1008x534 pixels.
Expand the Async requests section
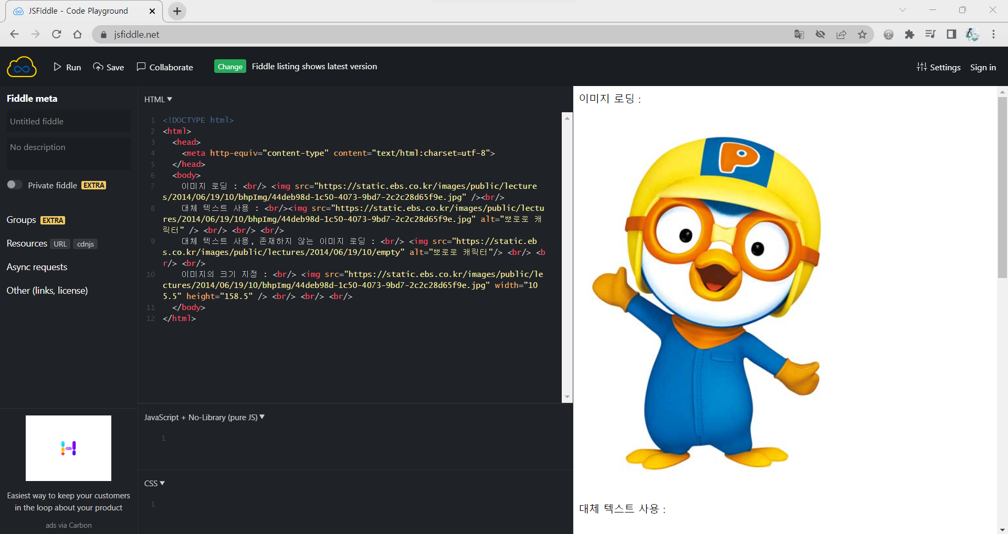(37, 267)
